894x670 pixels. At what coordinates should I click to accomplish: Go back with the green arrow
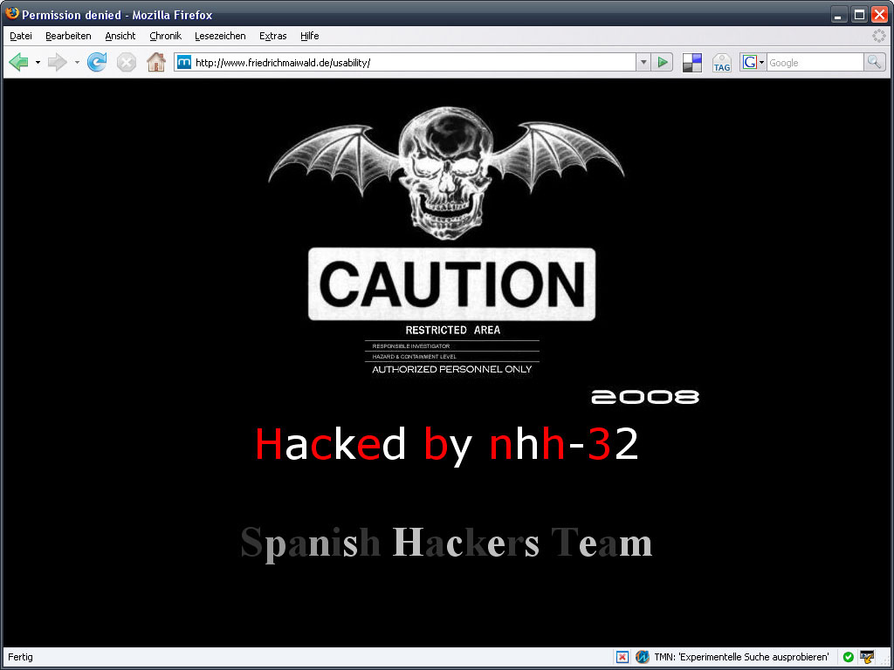point(19,62)
